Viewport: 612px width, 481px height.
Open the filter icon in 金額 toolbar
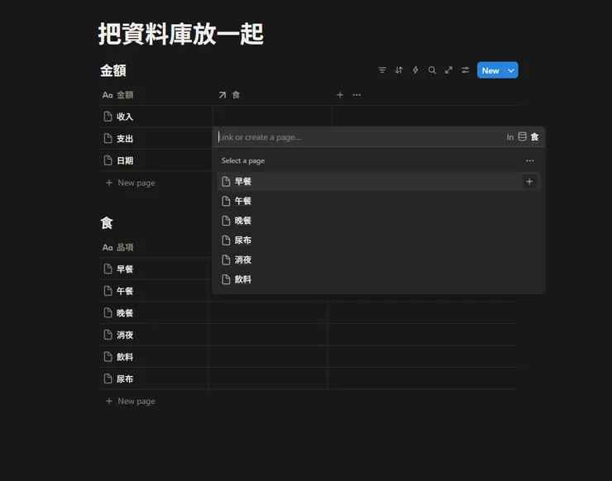382,70
